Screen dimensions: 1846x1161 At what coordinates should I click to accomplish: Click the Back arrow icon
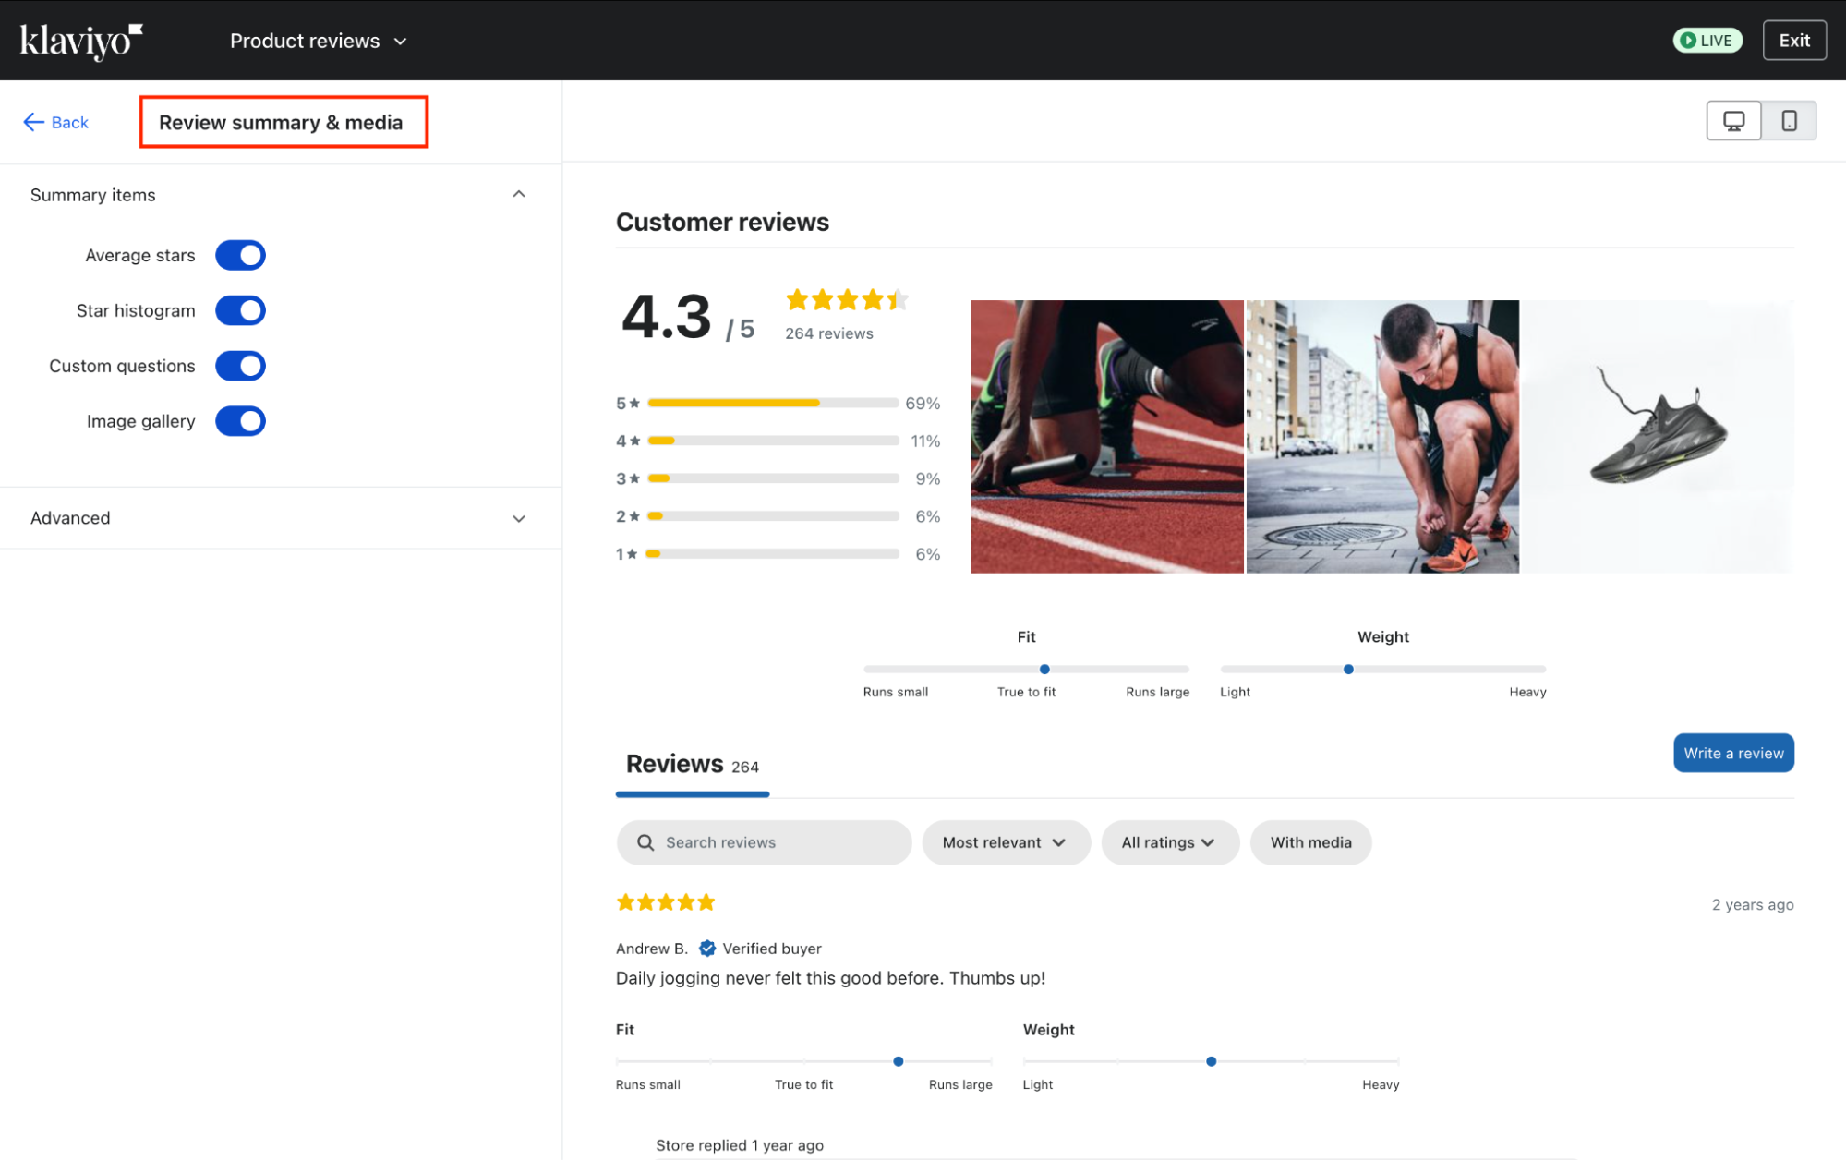pos(34,122)
